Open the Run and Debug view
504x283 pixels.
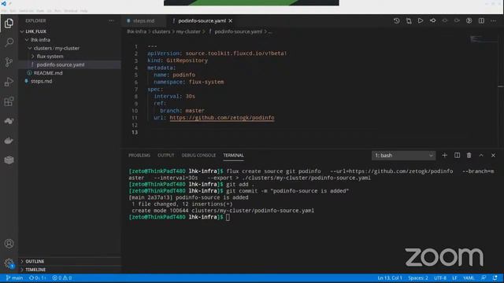point(9,82)
